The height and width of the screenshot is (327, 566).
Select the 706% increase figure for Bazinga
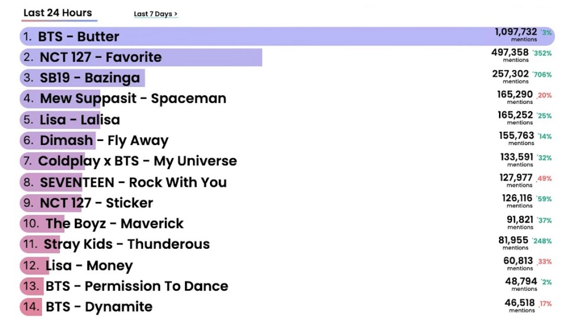542,75
